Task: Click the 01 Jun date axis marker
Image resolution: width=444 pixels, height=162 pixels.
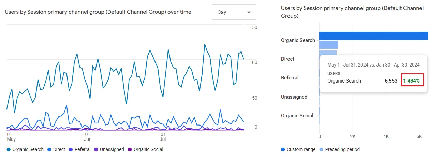Action: pyautogui.click(x=88, y=137)
